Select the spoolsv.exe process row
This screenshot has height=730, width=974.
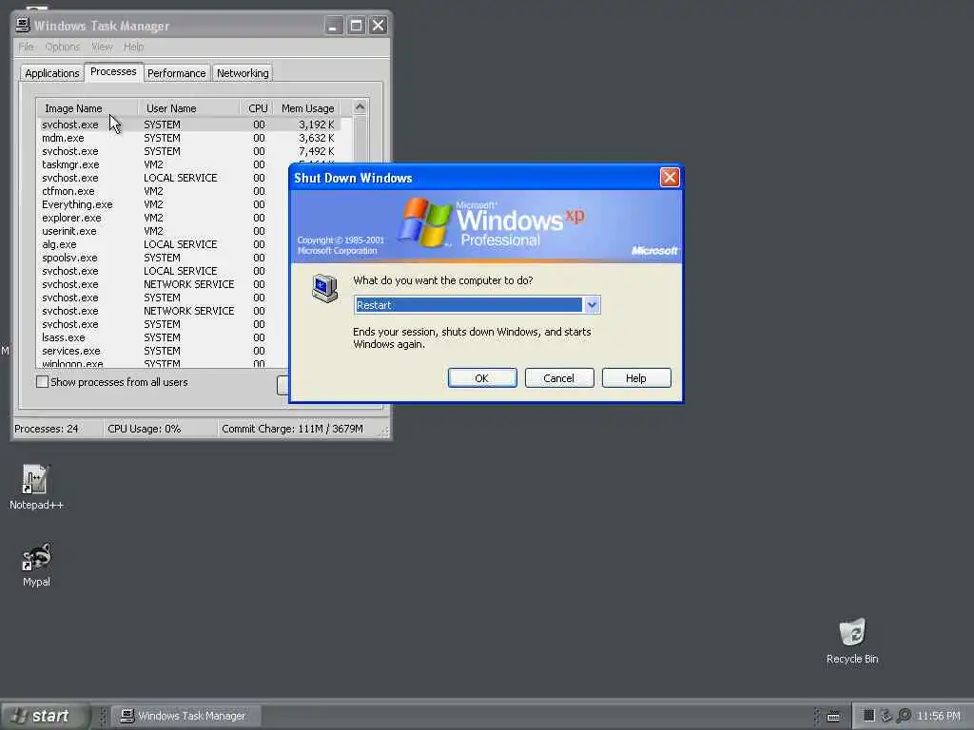[163, 258]
